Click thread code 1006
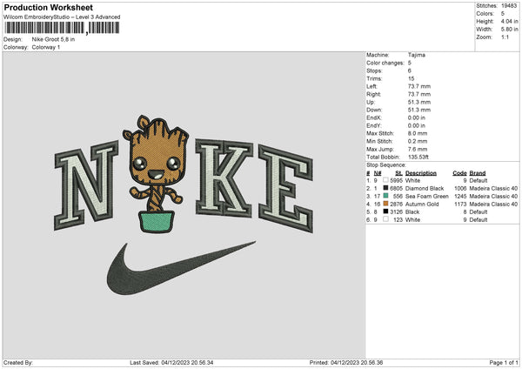Screen dimensions: 522x369 [x=460, y=188]
